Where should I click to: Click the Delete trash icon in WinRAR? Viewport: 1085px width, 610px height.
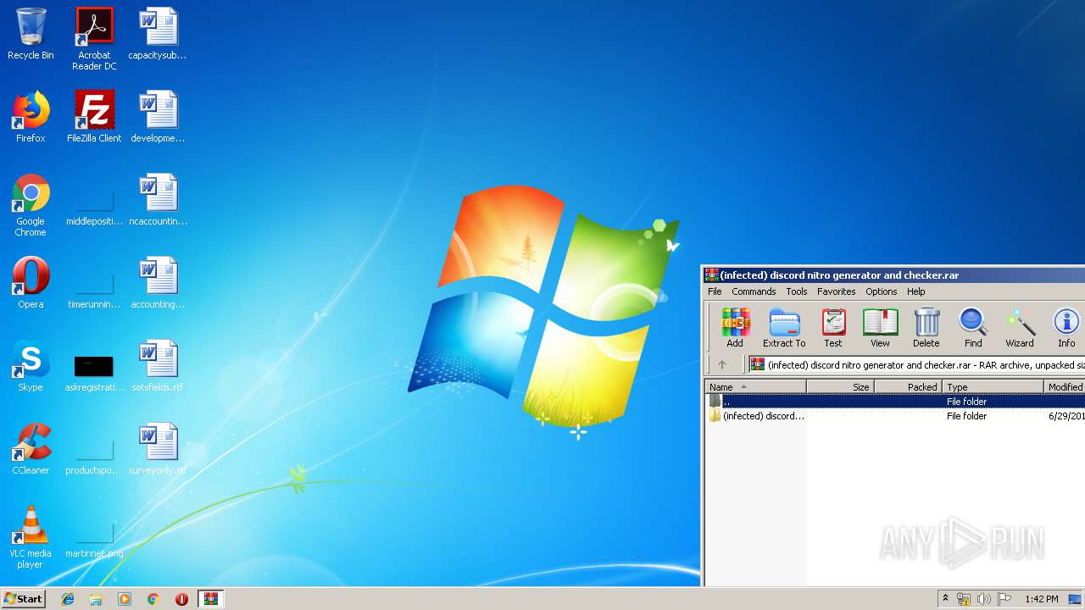coord(926,328)
